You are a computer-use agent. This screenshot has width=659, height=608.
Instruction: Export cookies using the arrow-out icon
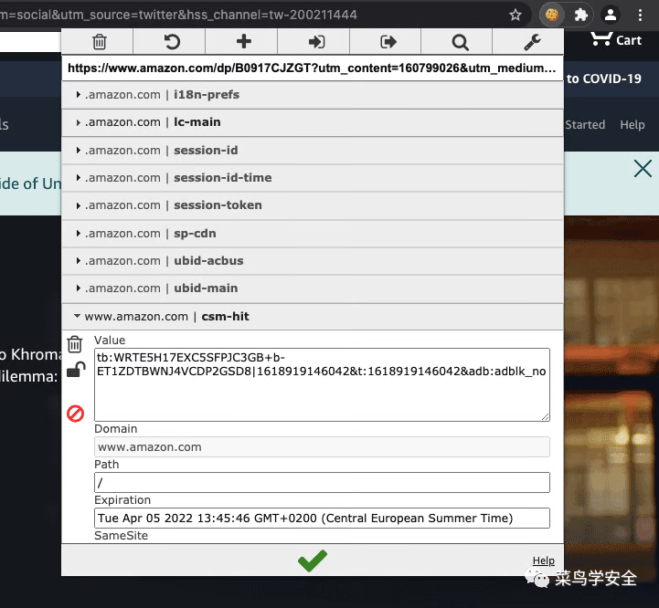[388, 42]
